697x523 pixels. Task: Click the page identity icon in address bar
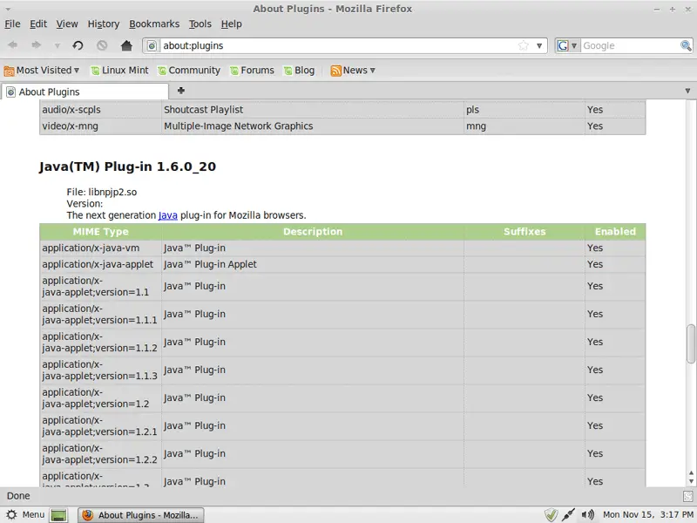tap(152, 46)
